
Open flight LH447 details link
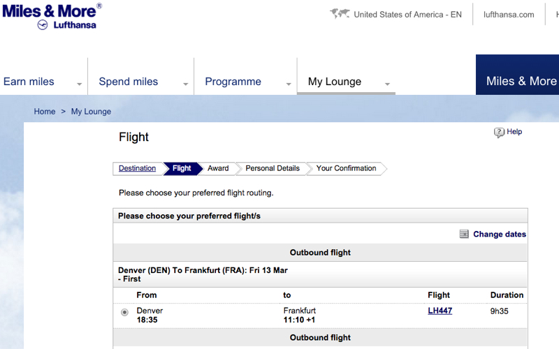click(440, 311)
